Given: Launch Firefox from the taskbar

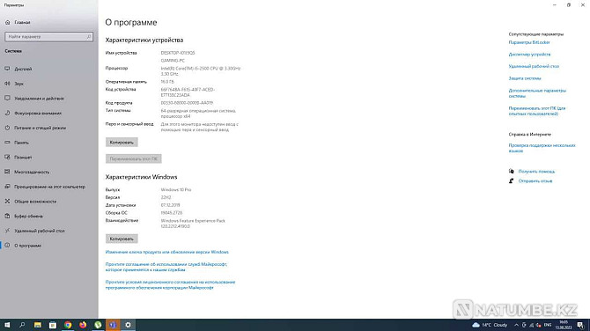Looking at the screenshot, I should (83, 325).
